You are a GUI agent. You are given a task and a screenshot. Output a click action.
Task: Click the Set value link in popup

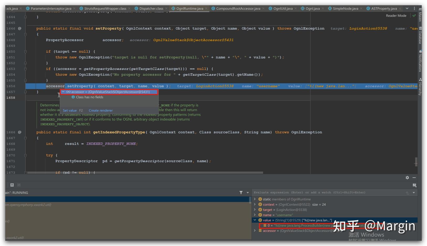click(70, 111)
